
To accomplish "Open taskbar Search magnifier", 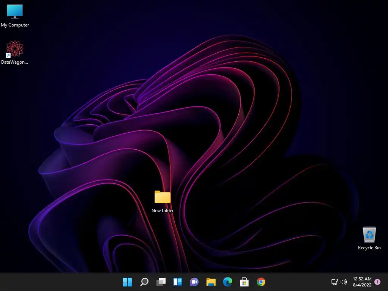I will 144,282.
